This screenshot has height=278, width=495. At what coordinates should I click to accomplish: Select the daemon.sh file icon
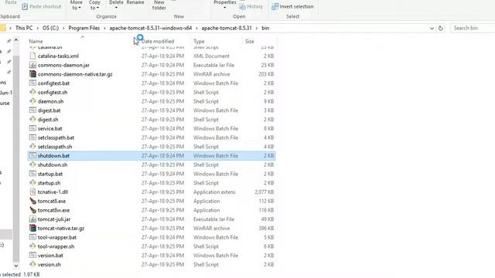tap(32, 101)
